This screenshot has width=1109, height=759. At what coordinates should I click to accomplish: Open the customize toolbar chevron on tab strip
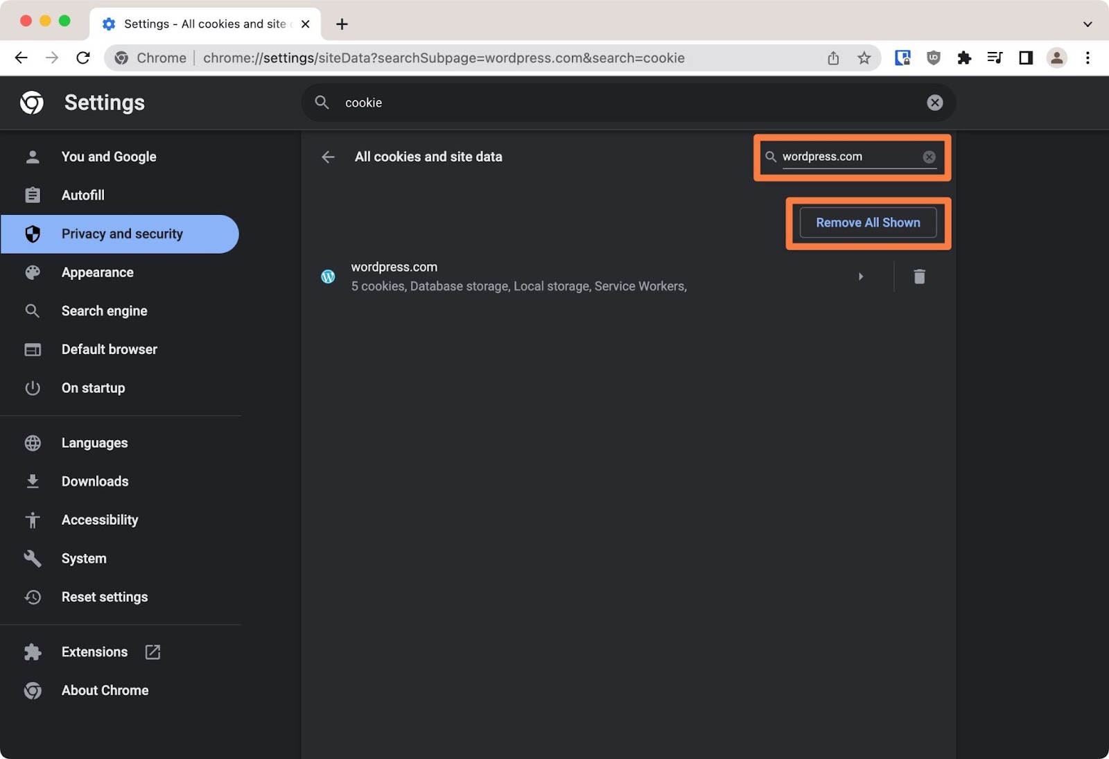(1086, 24)
